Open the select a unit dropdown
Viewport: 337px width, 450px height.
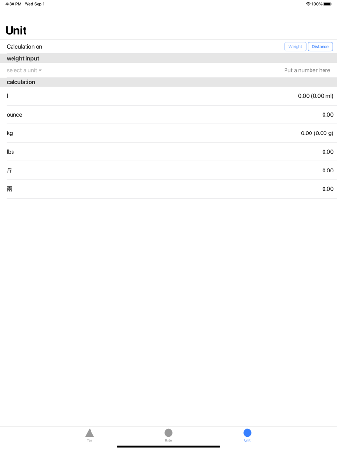click(22, 70)
